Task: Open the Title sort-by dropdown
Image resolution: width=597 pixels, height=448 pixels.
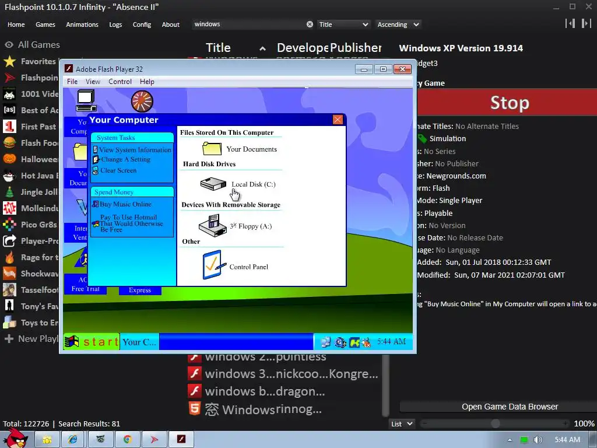Action: pyautogui.click(x=343, y=24)
